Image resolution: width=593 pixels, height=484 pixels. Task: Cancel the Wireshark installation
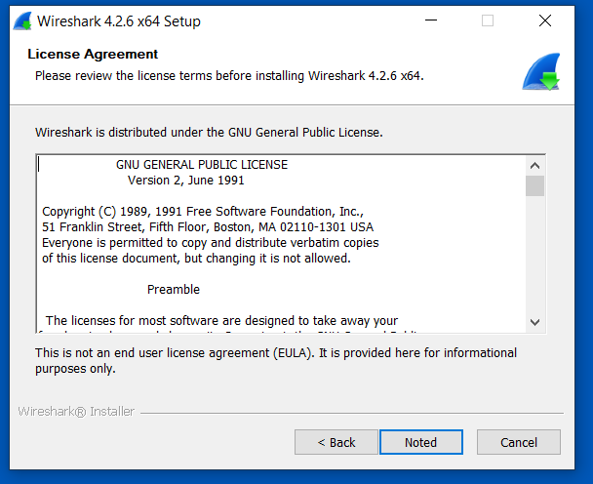click(518, 442)
